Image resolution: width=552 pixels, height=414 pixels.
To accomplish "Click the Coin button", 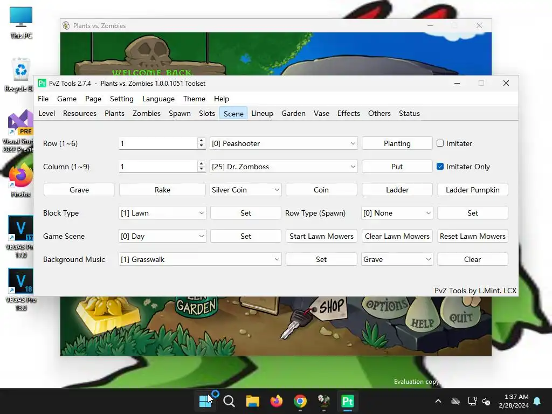I will point(321,190).
